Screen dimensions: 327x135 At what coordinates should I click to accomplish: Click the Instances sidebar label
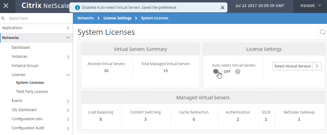[19, 57]
